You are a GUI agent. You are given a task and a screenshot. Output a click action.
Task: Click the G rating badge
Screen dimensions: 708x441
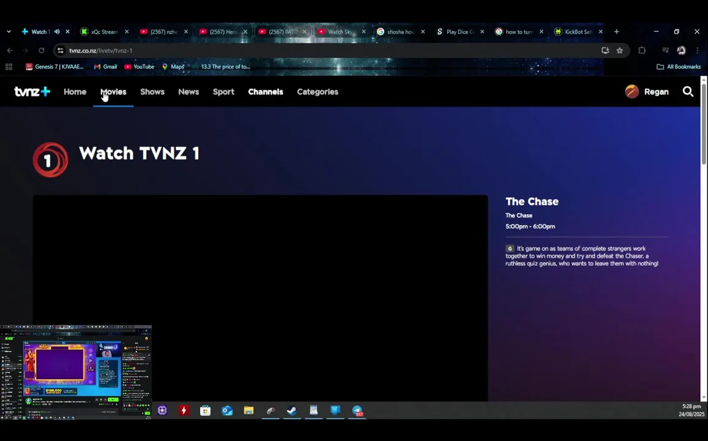510,249
